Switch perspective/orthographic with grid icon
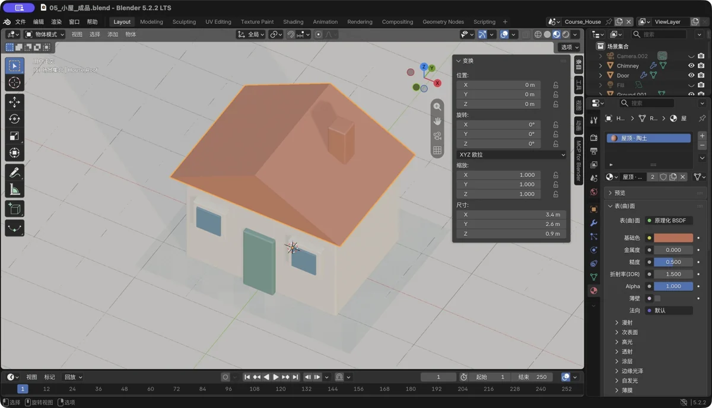712x408 pixels. pyautogui.click(x=437, y=151)
